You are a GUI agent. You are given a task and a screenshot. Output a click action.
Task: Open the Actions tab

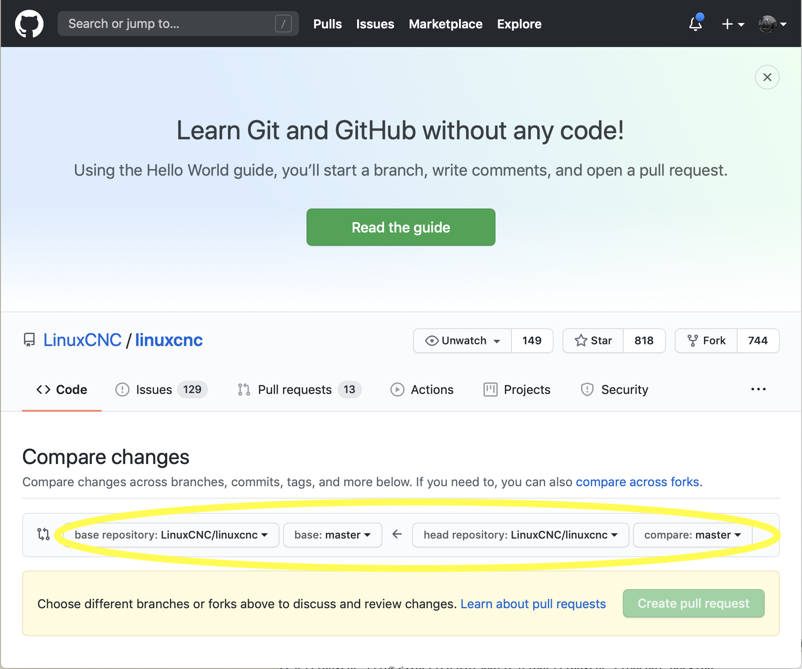[x=422, y=390]
